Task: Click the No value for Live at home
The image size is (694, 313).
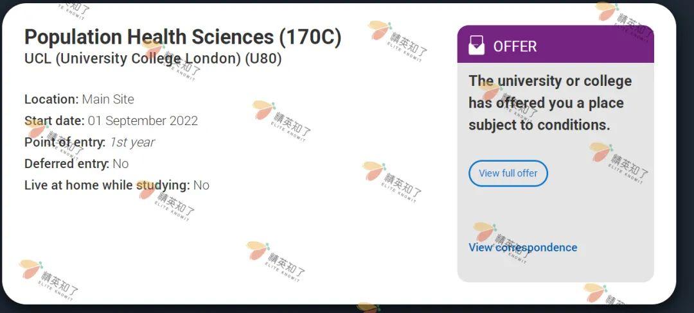Action: coord(201,185)
